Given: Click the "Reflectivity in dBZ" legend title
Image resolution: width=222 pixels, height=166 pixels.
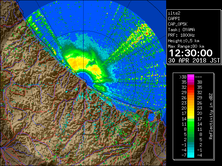Looking at the screenshot, I should pyautogui.click(x=211, y=116).
